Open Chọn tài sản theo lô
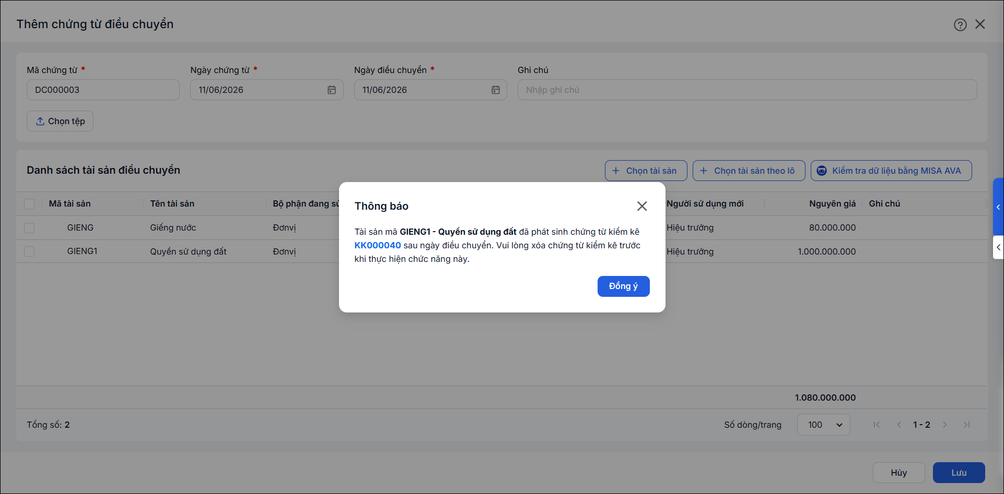The width and height of the screenshot is (1004, 494). click(749, 171)
